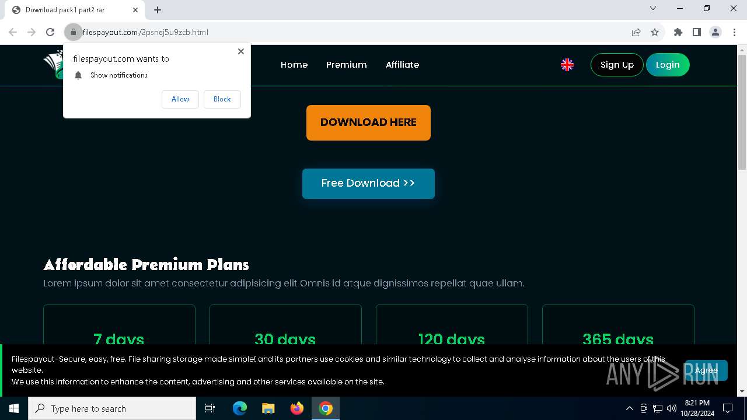Image resolution: width=747 pixels, height=420 pixels.
Task: Allow notifications from filespayout.com
Action: pyautogui.click(x=180, y=99)
